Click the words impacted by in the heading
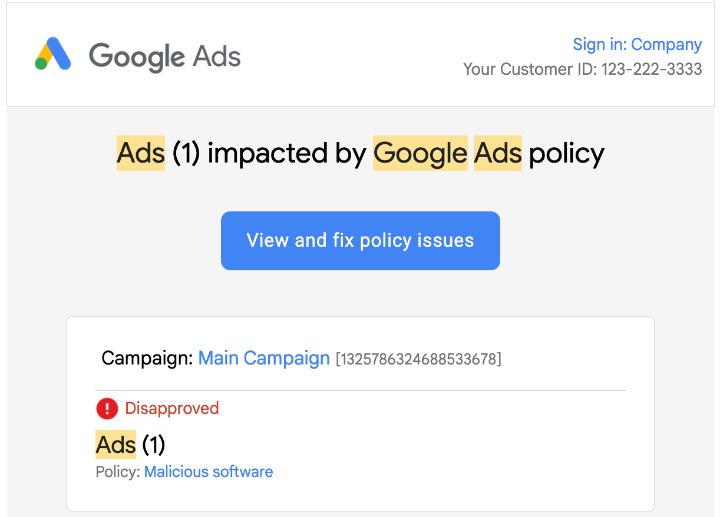Screen dimensions: 720x517 [287, 154]
